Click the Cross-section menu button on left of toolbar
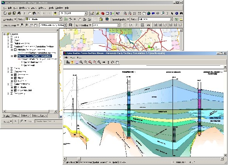This screenshot has width=228, height=165. 11,25
